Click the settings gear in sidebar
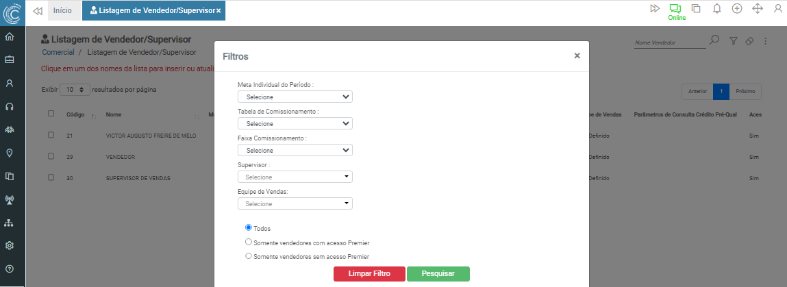The image size is (787, 287). pyautogui.click(x=10, y=245)
